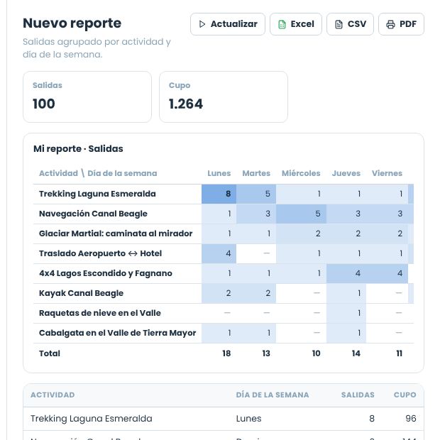This screenshot has height=440, width=440.
Task: Sort detail table by DÍA DE LA SEMANA header
Action: click(x=273, y=395)
